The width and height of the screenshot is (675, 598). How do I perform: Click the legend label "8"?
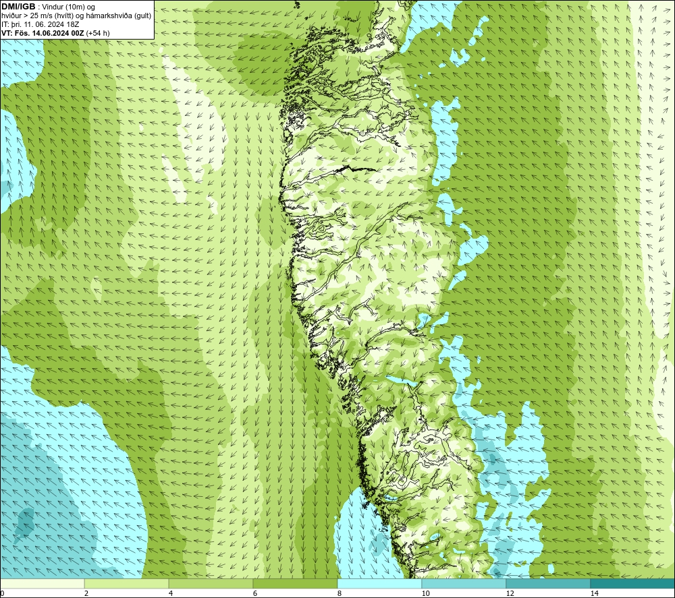(340, 593)
